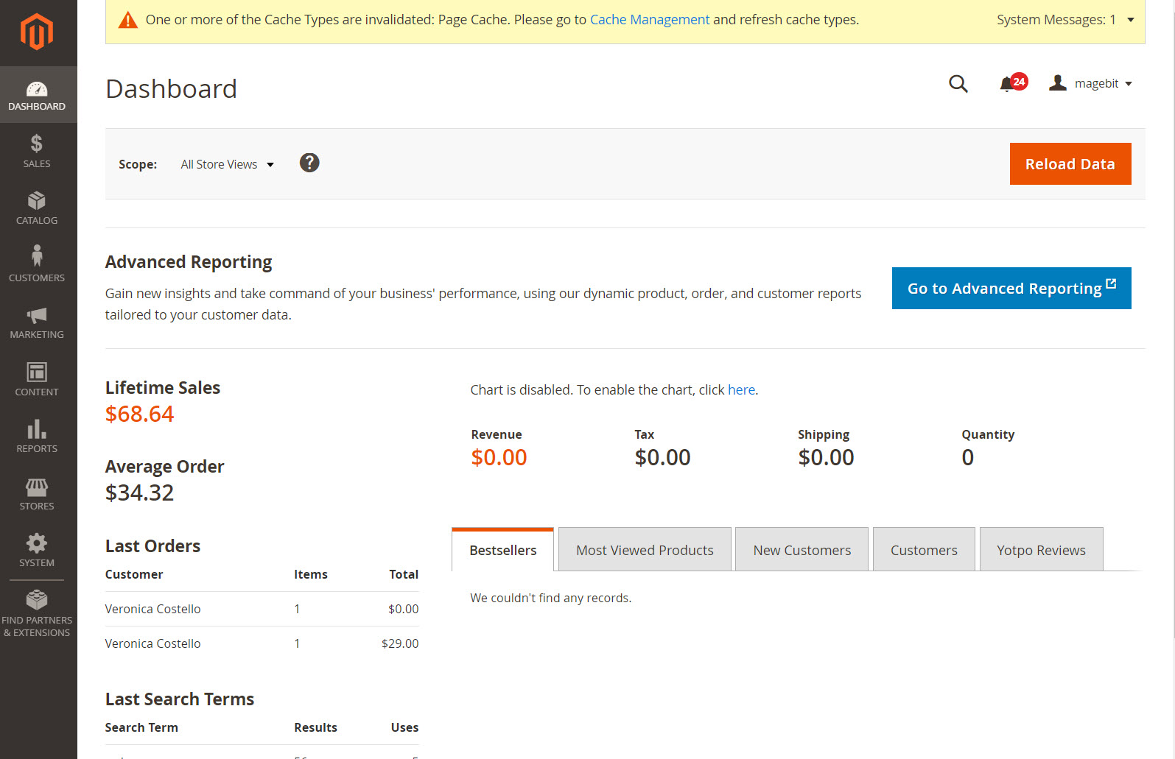Viewport: 1175px width, 759px height.
Task: Follow the Cache Management link
Action: 649,20
